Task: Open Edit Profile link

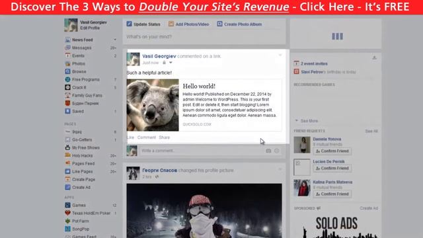Action: (x=90, y=28)
